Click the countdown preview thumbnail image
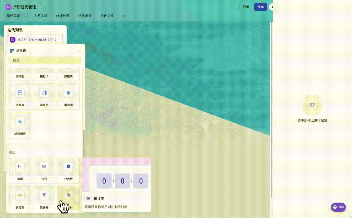This screenshot has width=352, height=218. [116, 175]
